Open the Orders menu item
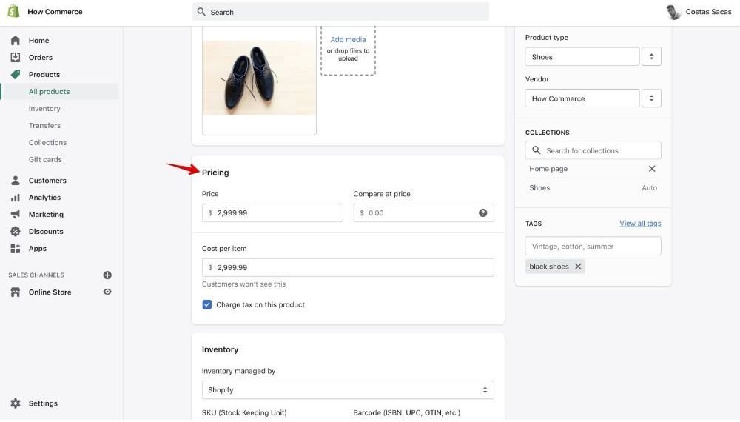 pyautogui.click(x=41, y=58)
